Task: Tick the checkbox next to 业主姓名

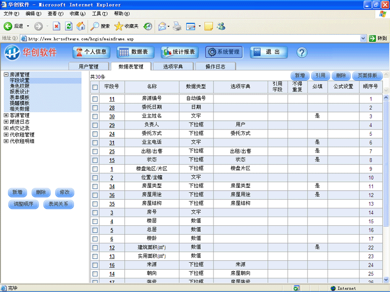Action: coord(96,116)
